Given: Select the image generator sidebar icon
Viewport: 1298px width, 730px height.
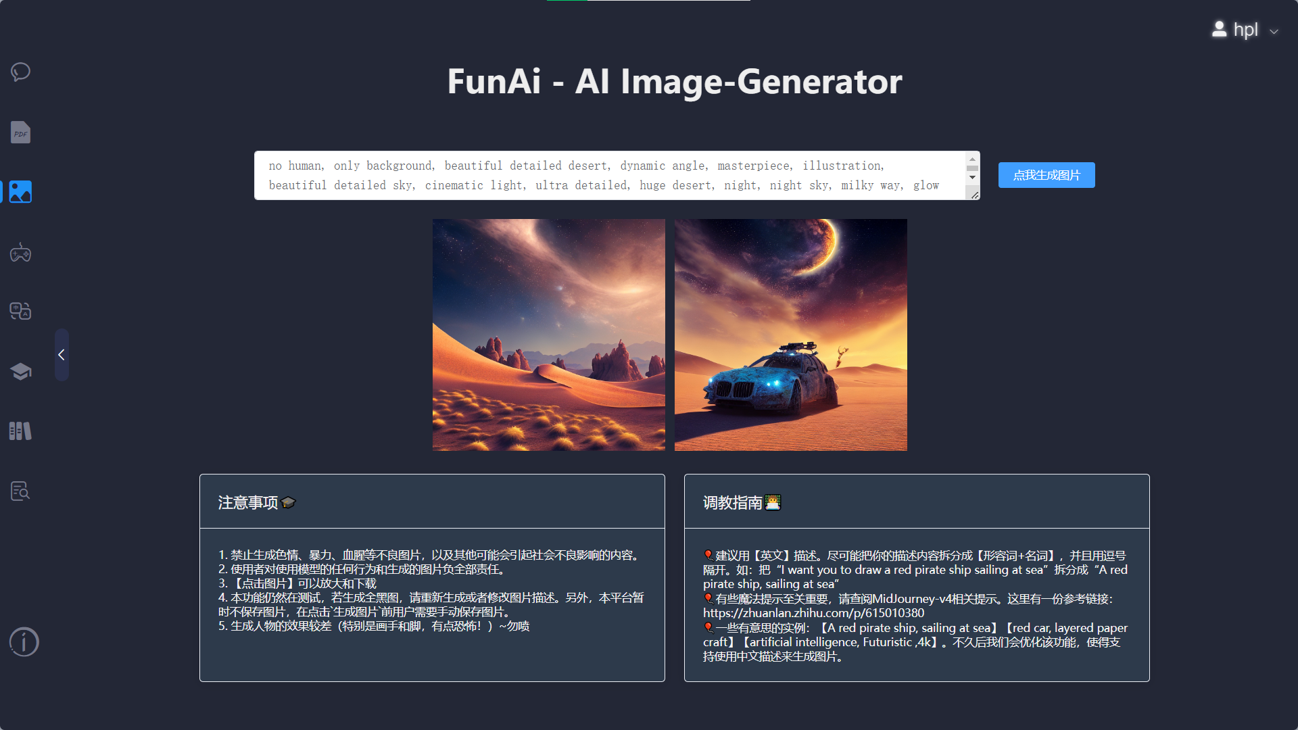Looking at the screenshot, I should pyautogui.click(x=20, y=192).
